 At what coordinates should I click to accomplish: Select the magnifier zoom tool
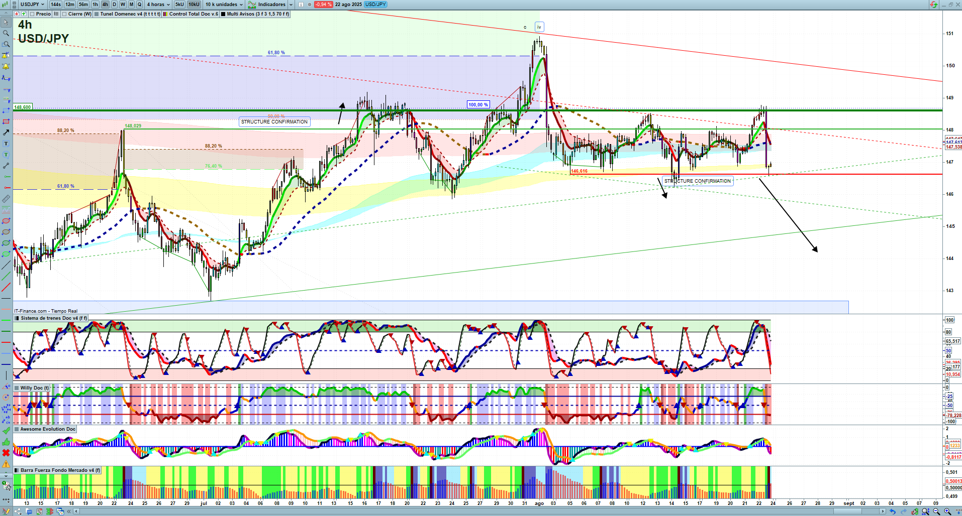point(6,33)
